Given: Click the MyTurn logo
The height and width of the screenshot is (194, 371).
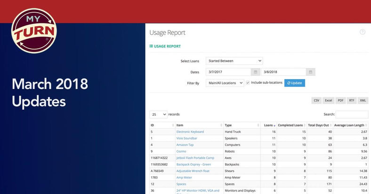Looking at the screenshot, I should pyautogui.click(x=33, y=30).
